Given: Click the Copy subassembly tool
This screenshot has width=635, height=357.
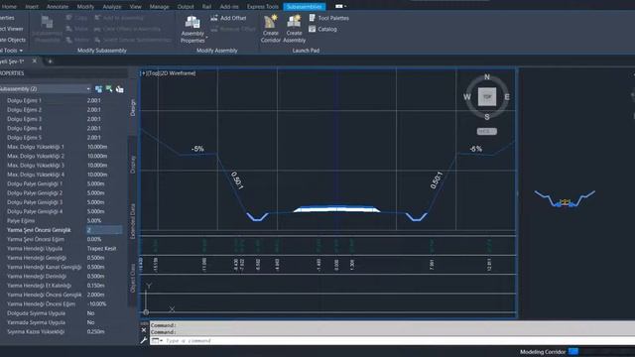Looking at the screenshot, I should point(77,18).
